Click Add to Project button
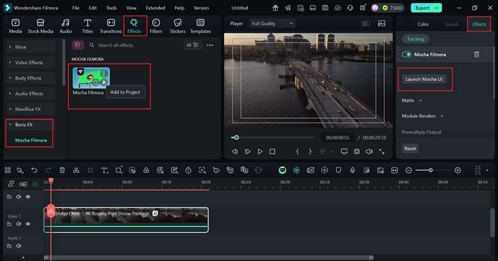Image resolution: width=498 pixels, height=261 pixels. pos(126,93)
